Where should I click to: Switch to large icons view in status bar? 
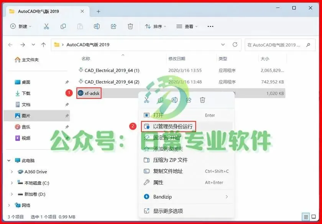[314, 217]
